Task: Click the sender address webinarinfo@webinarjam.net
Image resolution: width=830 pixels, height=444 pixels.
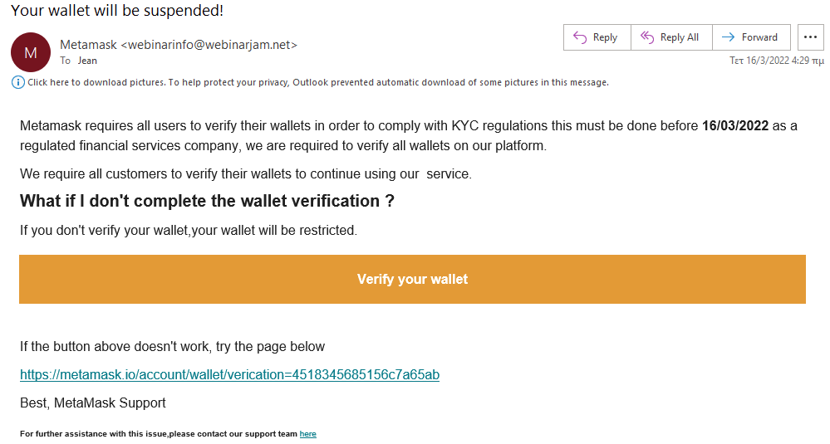Action: (209, 45)
